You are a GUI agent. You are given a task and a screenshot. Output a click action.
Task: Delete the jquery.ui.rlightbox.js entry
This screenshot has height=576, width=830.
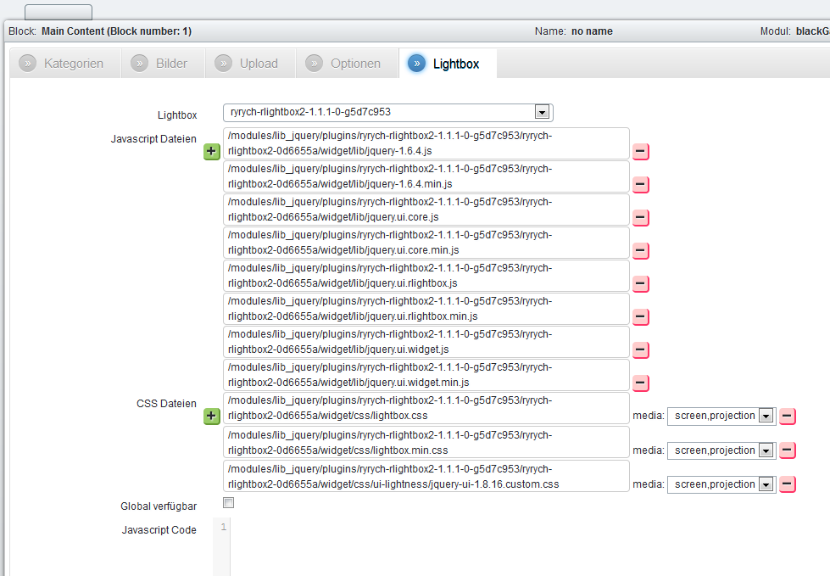641,284
